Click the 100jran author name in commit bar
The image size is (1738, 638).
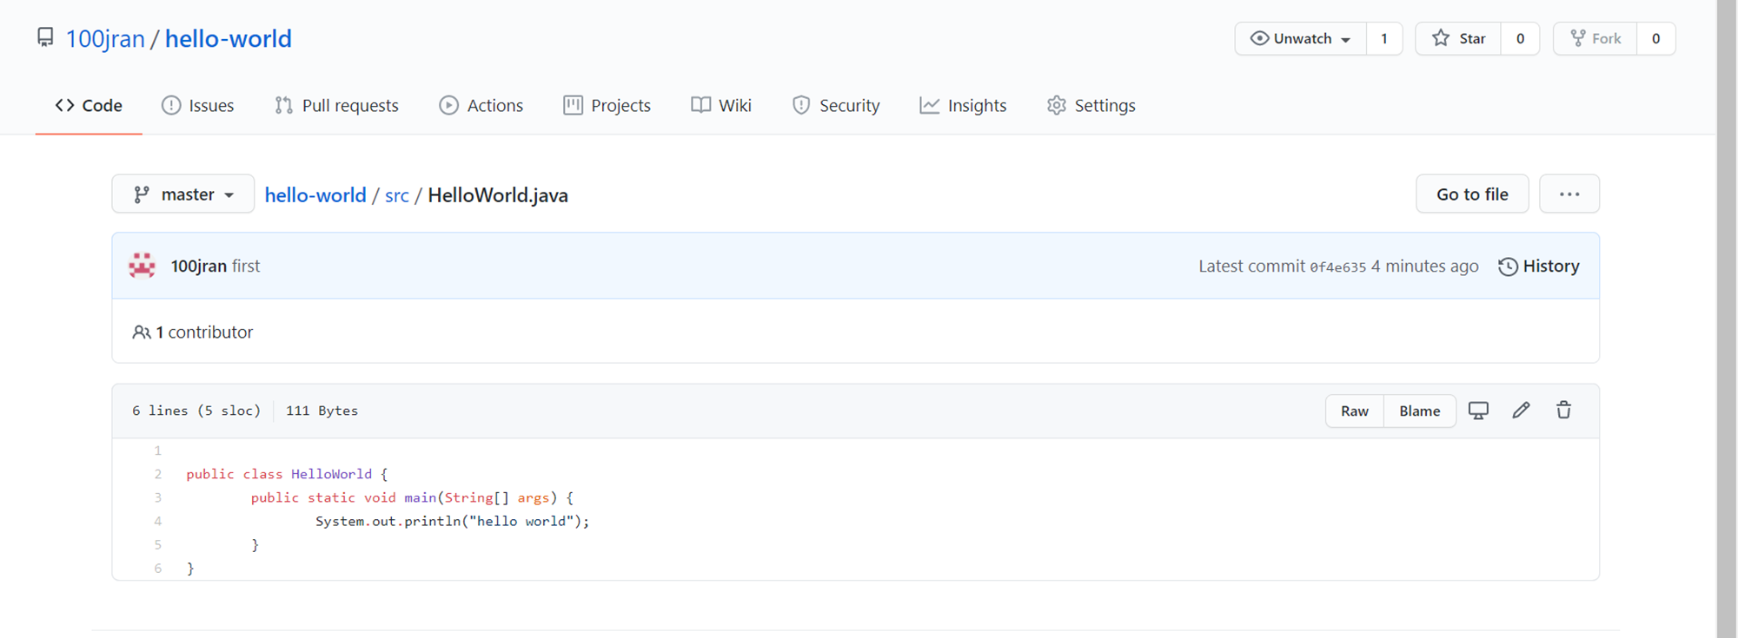(198, 266)
